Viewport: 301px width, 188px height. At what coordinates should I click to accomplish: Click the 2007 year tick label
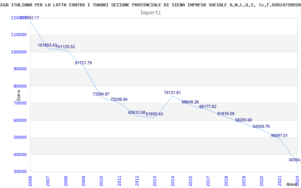[x=48, y=181]
